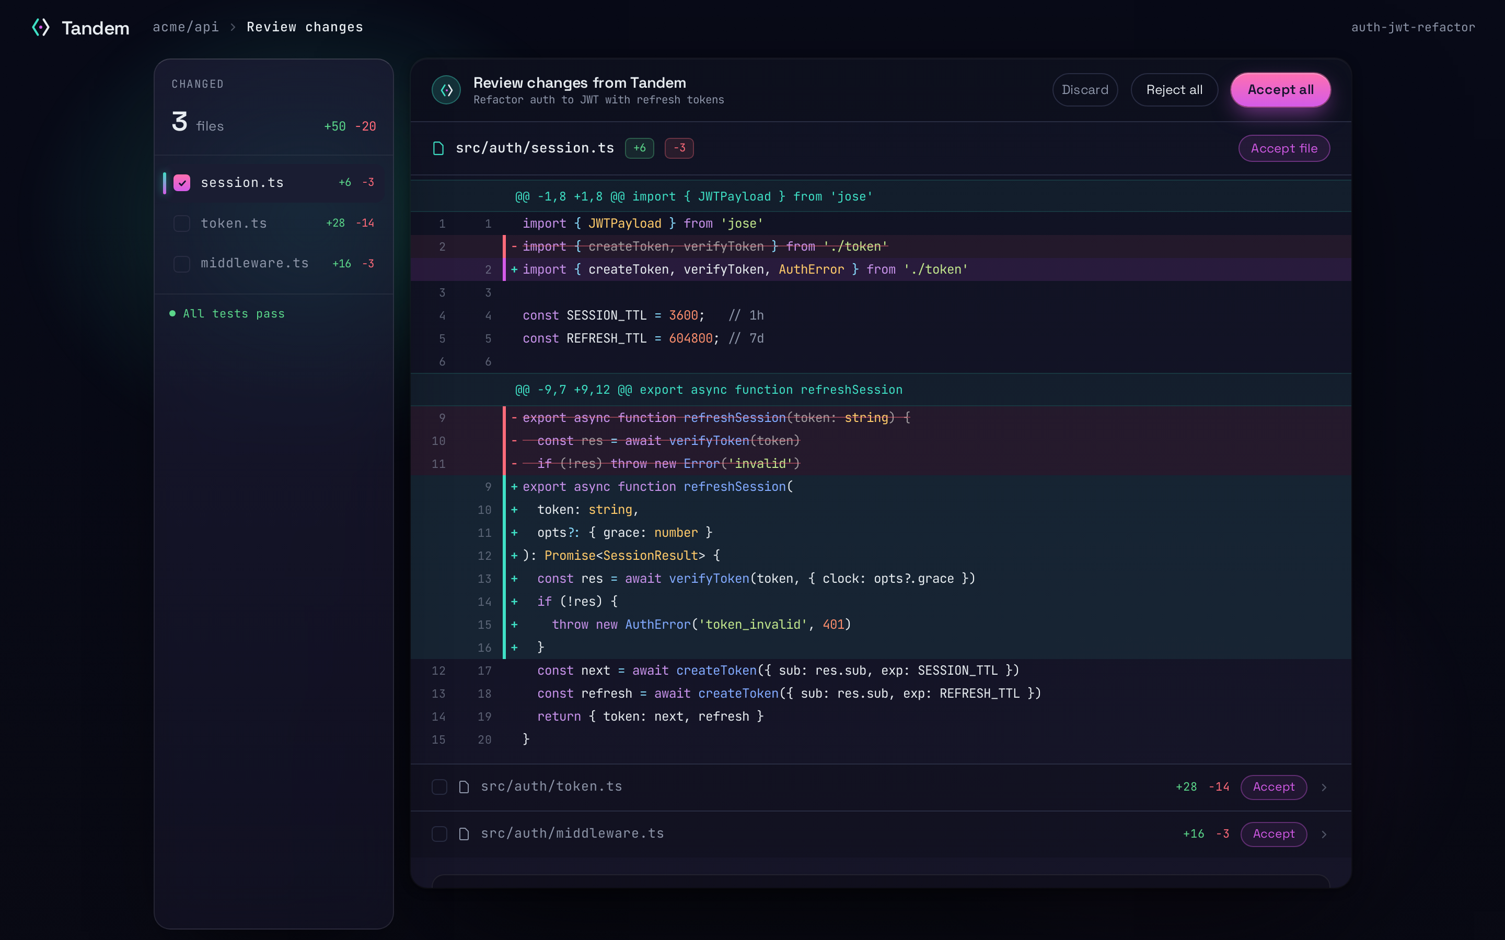The image size is (1505, 940).
Task: Click the Accept all button
Action: [1280, 89]
